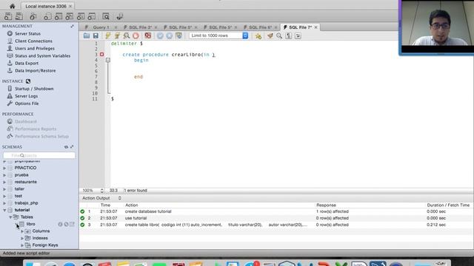Stop query execution with red icon
Viewport: 474px width, 266px height.
click(x=136, y=35)
